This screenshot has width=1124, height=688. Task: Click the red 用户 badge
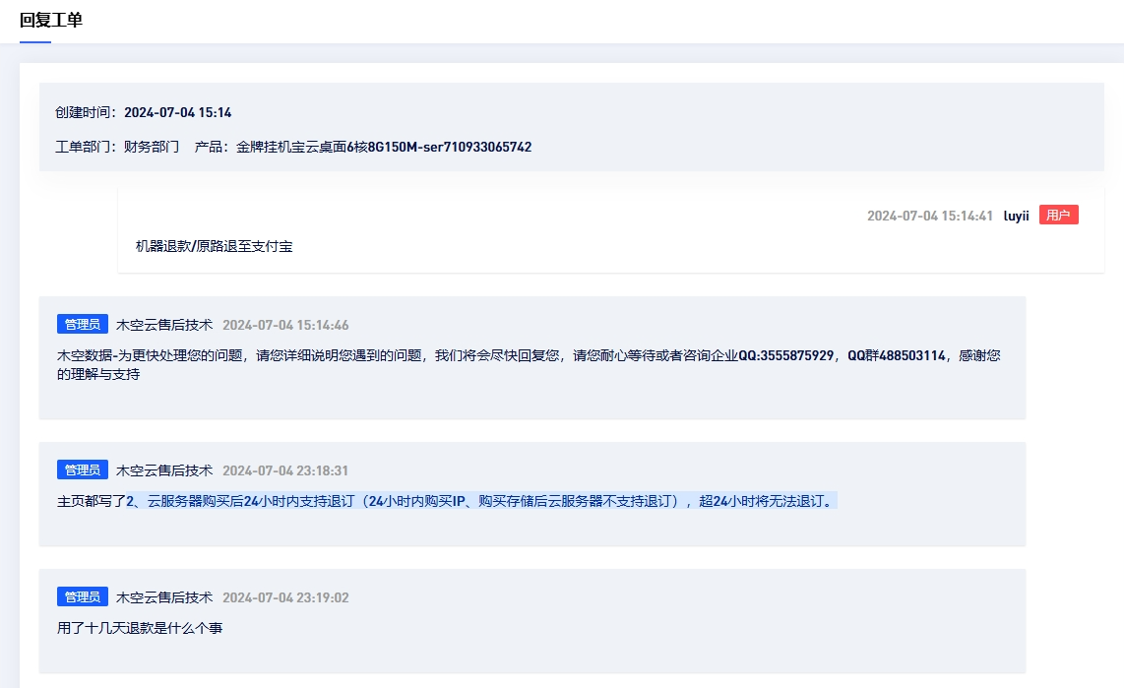click(x=1058, y=216)
